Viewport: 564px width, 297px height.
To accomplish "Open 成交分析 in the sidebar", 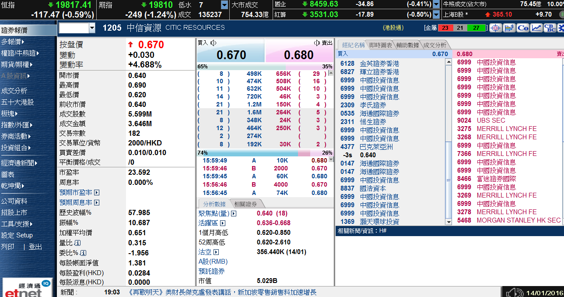I will [14, 91].
